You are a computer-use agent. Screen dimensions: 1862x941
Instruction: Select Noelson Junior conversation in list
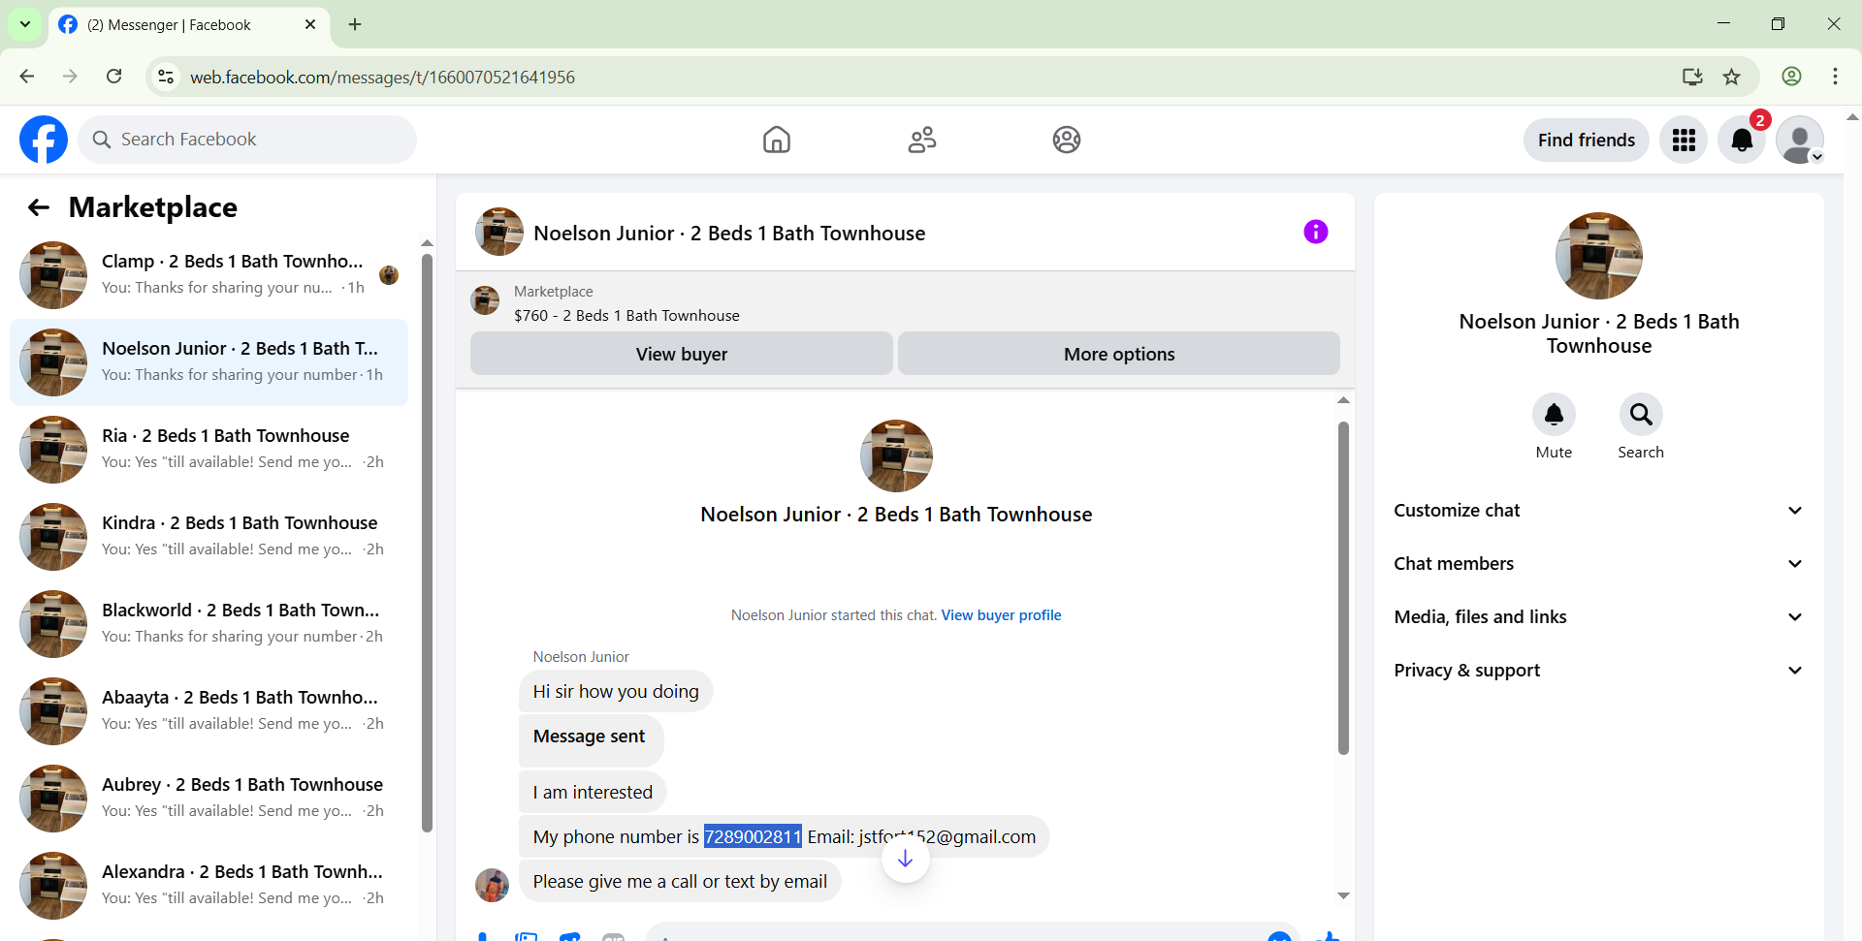(209, 362)
